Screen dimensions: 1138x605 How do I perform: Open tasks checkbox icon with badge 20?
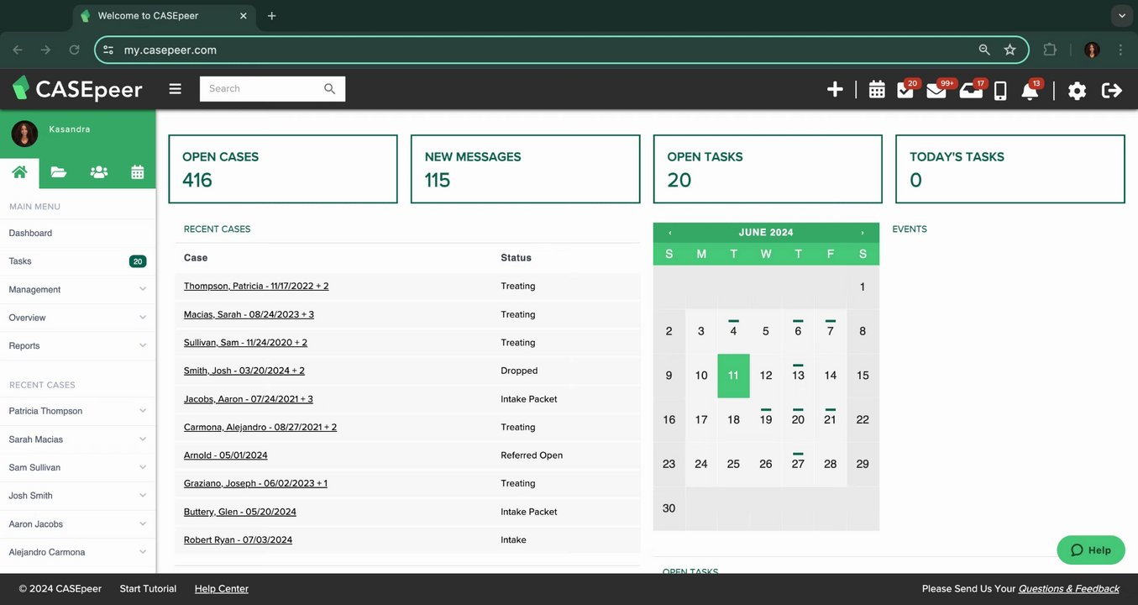coord(906,89)
